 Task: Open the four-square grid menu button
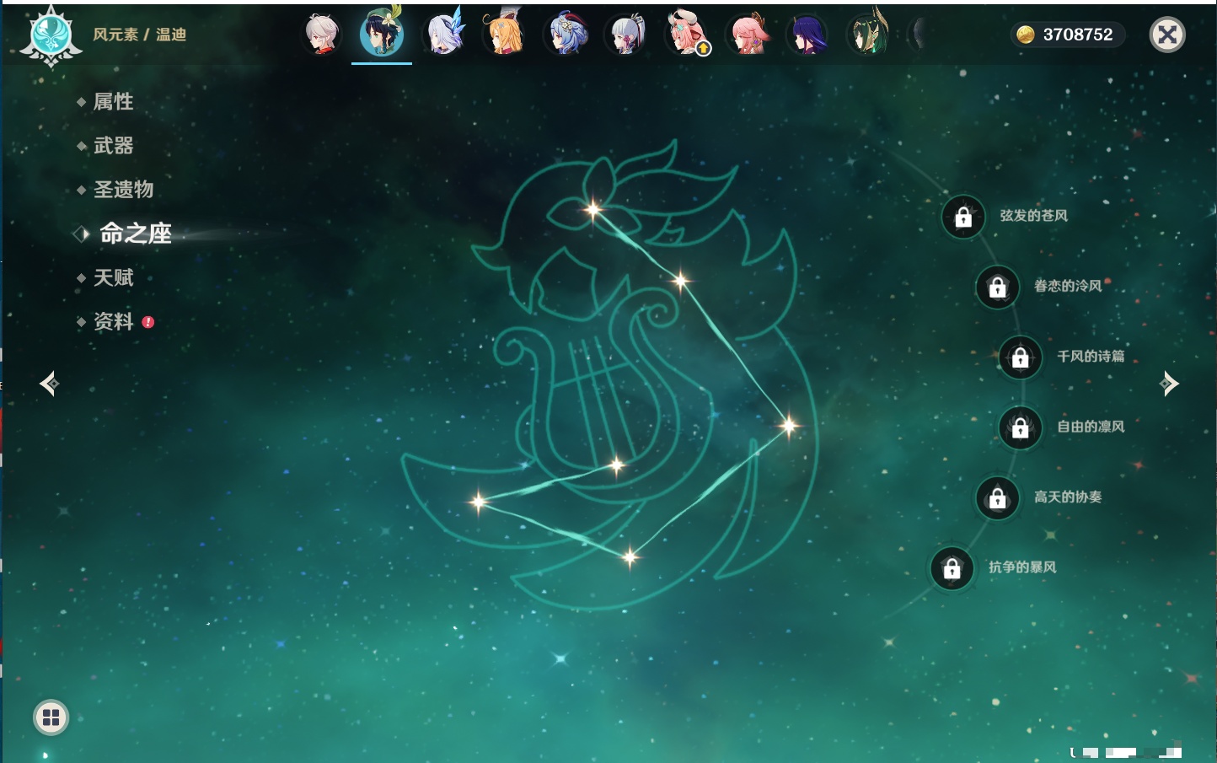tap(51, 717)
